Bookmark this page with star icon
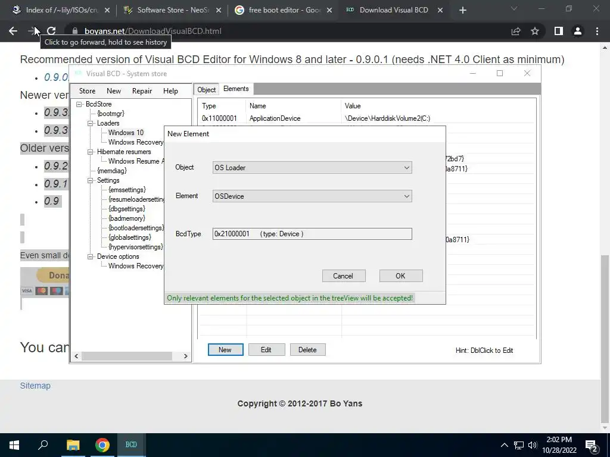This screenshot has height=457, width=610. [535, 31]
